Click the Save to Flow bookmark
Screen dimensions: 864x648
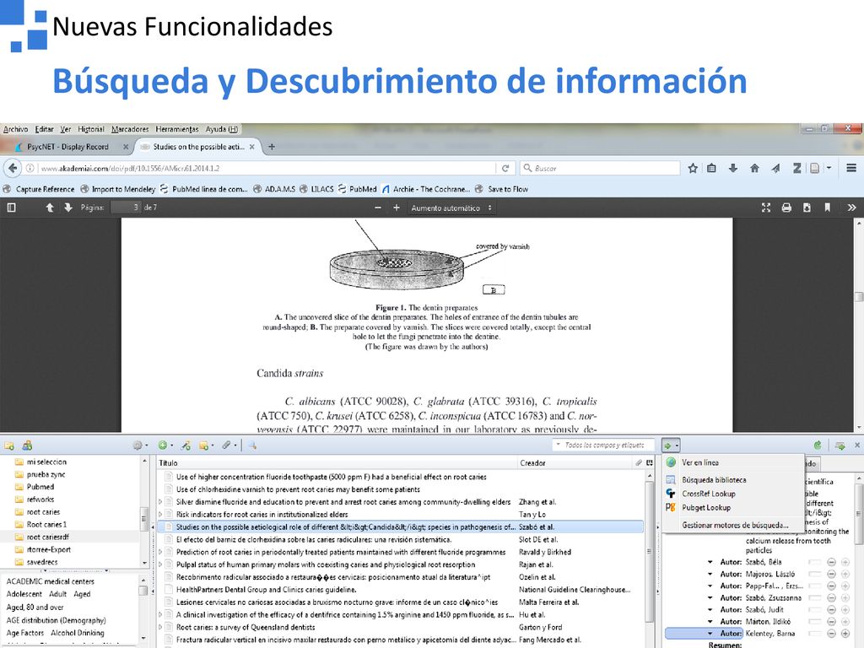click(x=501, y=189)
